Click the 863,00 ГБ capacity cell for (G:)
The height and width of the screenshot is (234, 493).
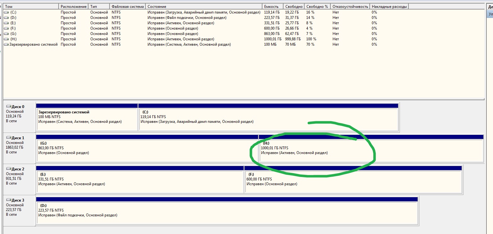point(272,34)
